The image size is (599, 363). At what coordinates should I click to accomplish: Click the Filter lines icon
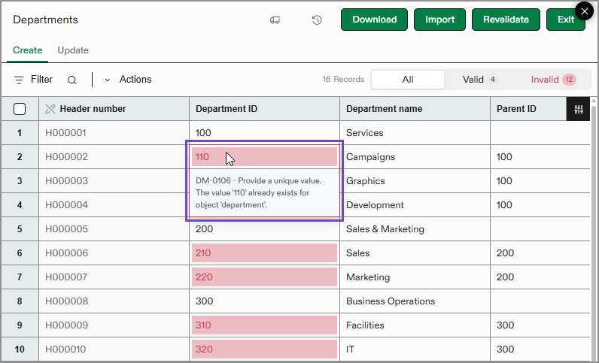tap(19, 80)
